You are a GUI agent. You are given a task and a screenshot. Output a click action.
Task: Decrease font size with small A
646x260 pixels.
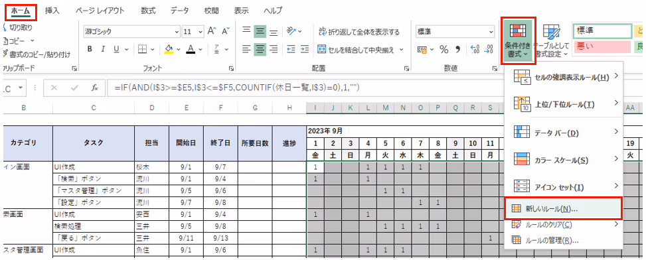point(225,31)
